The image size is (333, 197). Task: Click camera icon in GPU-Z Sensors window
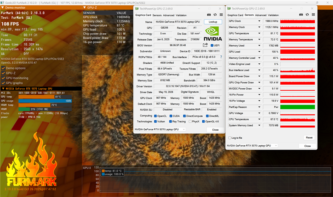pos(301,15)
